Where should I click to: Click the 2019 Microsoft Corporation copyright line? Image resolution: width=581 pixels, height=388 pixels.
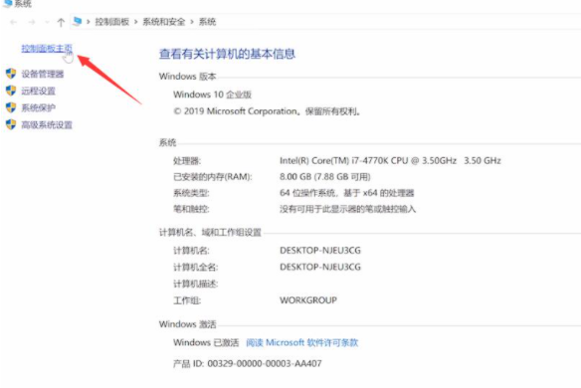coord(267,111)
